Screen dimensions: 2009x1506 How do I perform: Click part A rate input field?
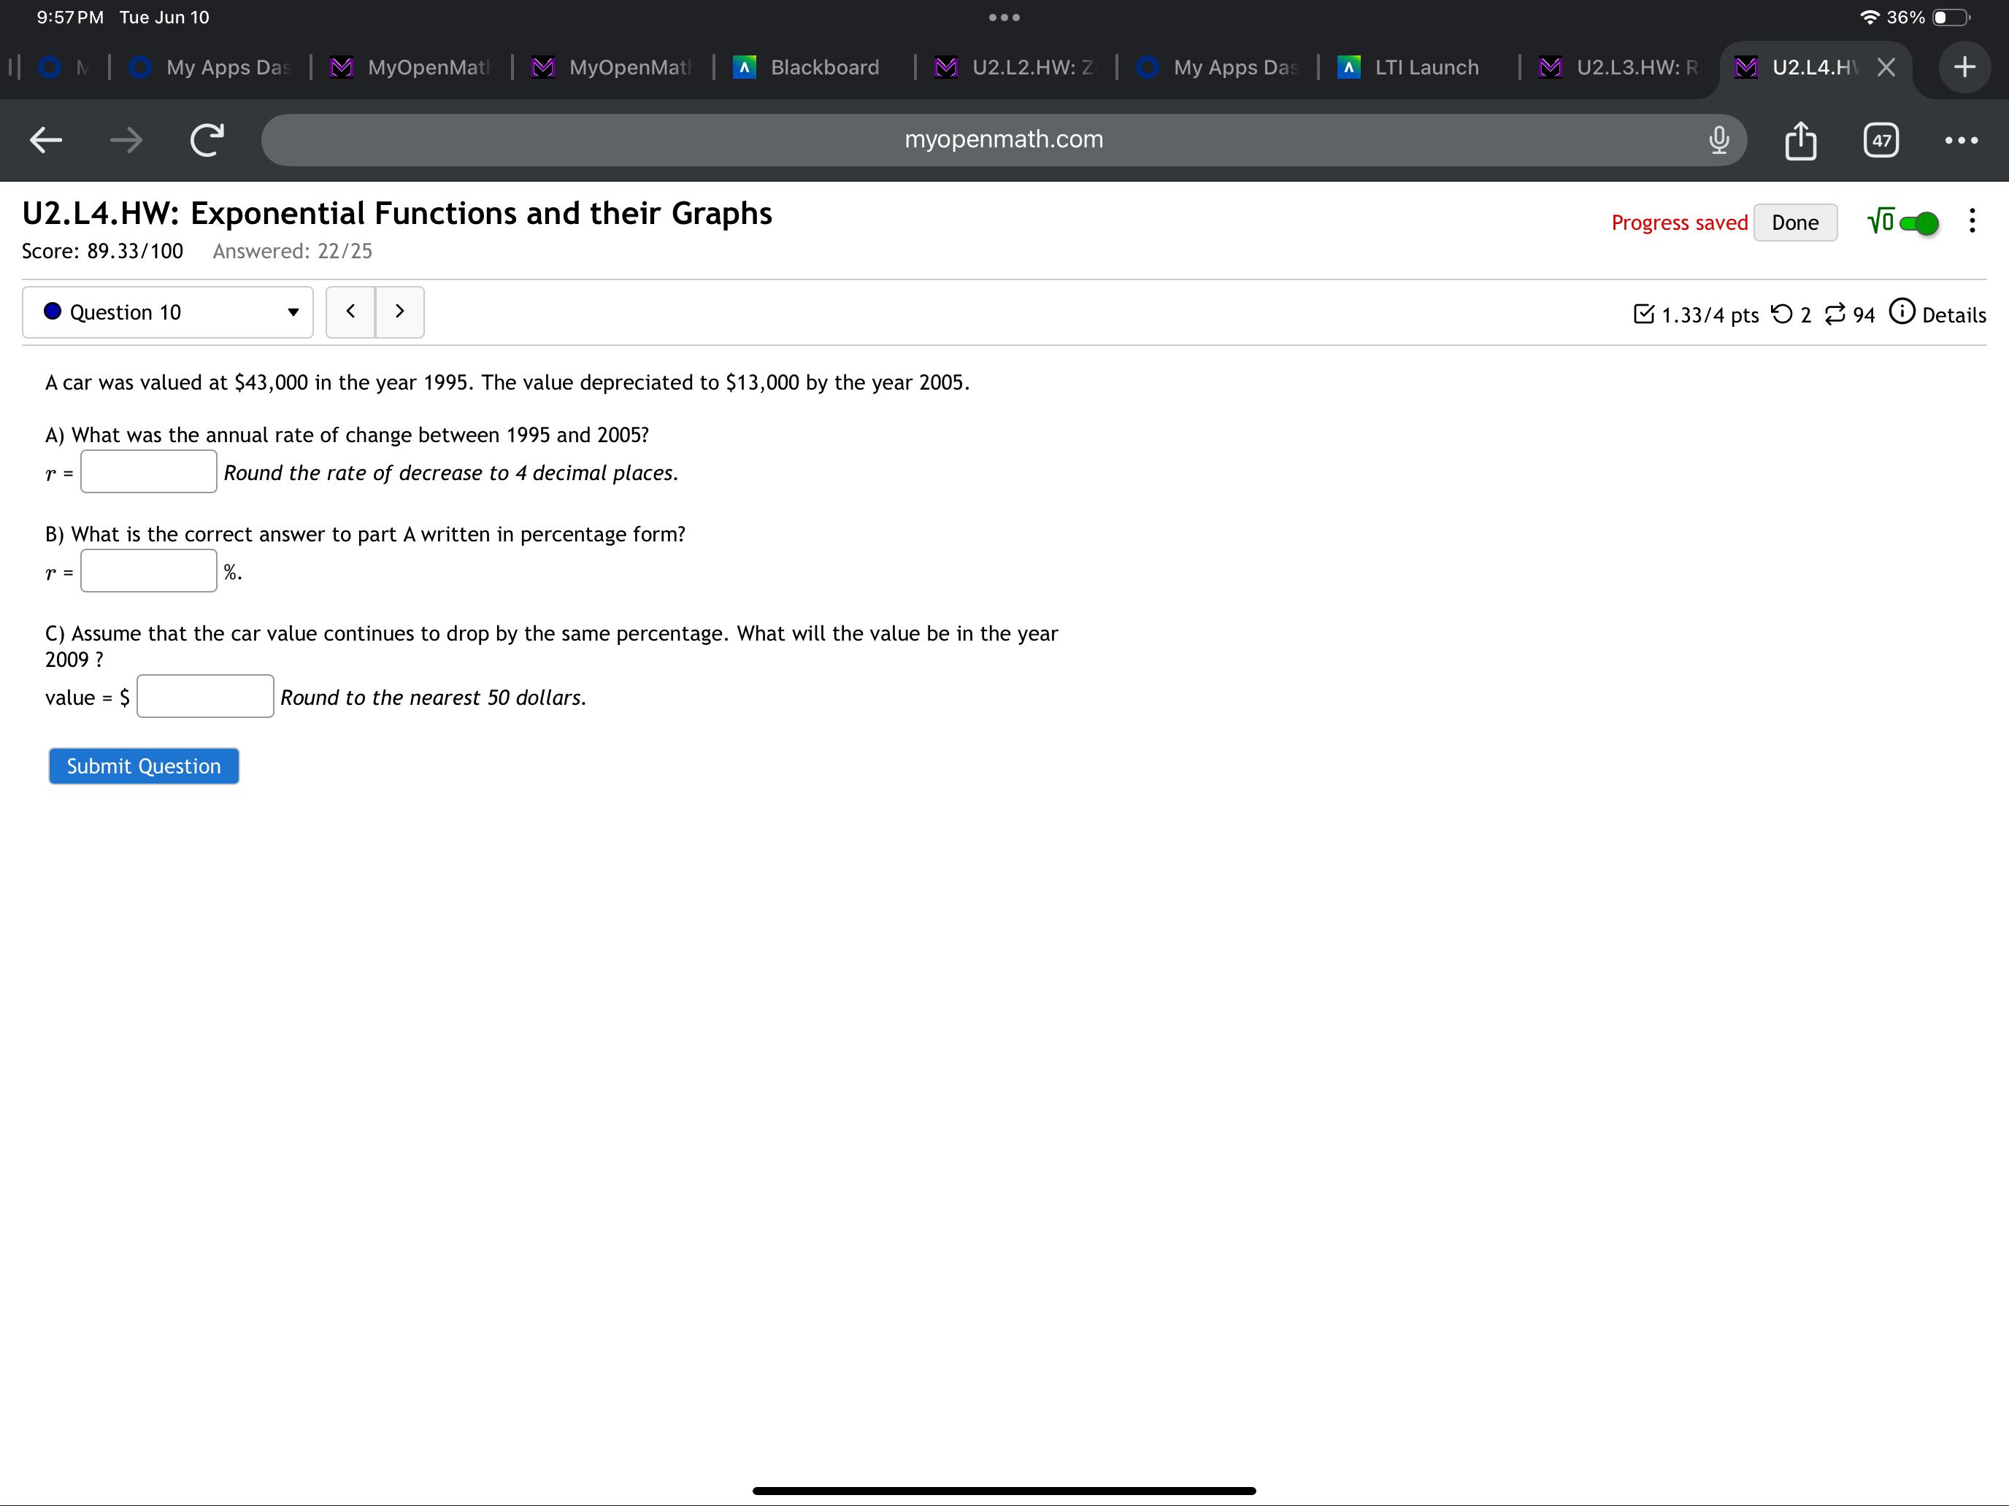149,472
